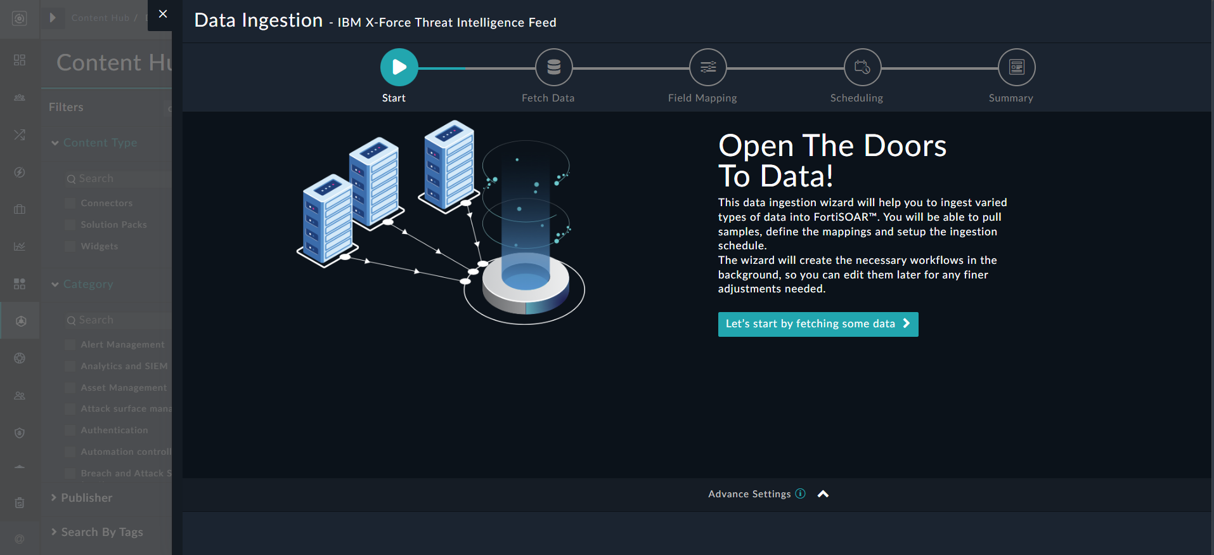Check the Connectors content type filter
Viewport: 1214px width, 555px height.
[70, 203]
